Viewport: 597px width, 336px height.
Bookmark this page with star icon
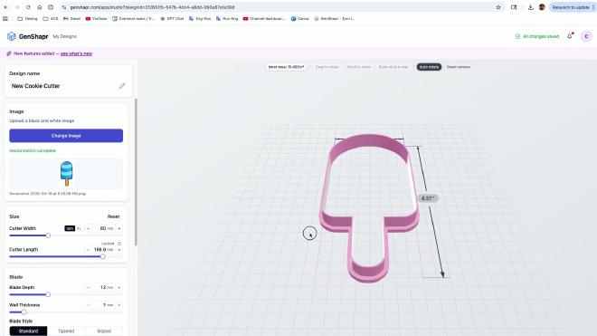click(498, 7)
